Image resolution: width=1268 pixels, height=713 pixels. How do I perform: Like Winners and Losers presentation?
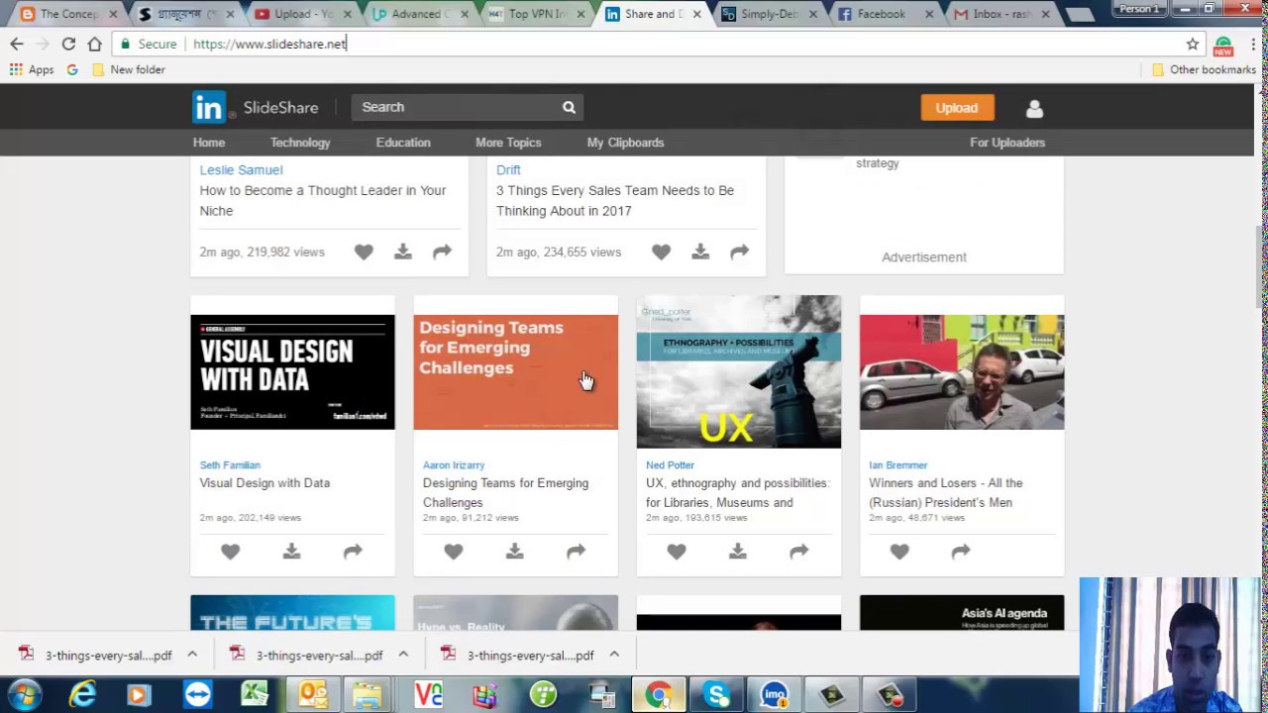tap(898, 552)
